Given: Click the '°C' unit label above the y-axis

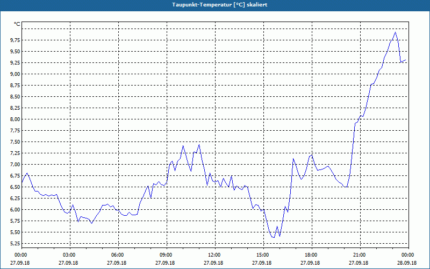Looking at the screenshot, I should (x=17, y=24).
